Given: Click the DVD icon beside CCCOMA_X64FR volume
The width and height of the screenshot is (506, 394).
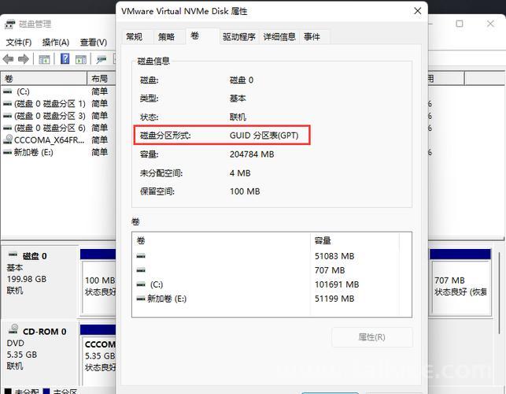Looking at the screenshot, I should tap(8, 139).
